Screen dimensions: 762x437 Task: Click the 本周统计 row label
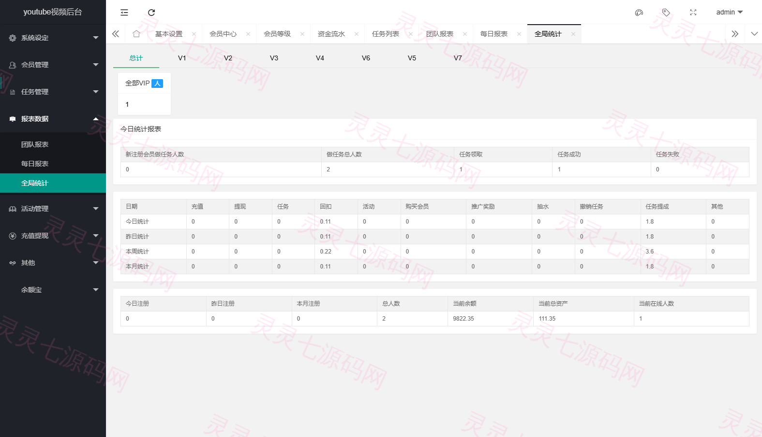click(x=137, y=252)
